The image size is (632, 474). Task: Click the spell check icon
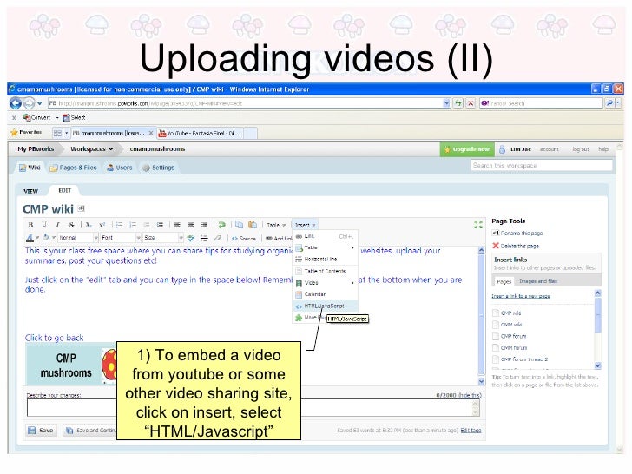pyautogui.click(x=191, y=238)
